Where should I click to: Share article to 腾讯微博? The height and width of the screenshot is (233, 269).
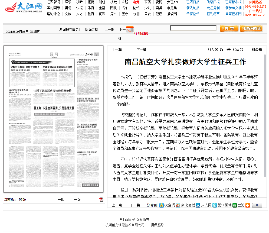coord(222,205)
